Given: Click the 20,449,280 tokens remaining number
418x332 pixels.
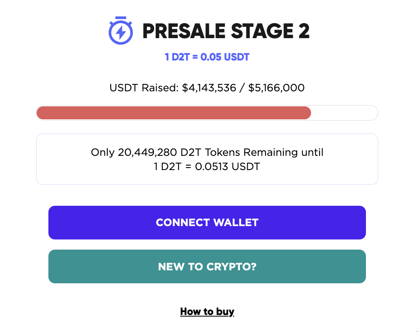Looking at the screenshot, I should point(148,153).
